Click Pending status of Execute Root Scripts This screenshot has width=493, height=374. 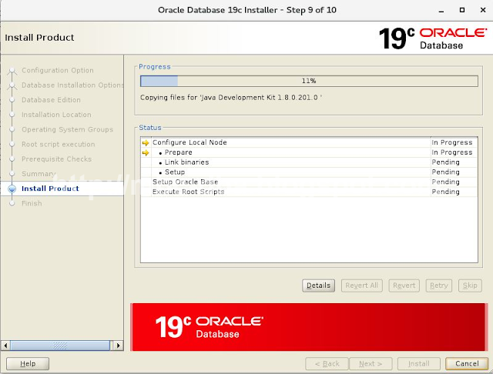[445, 192]
